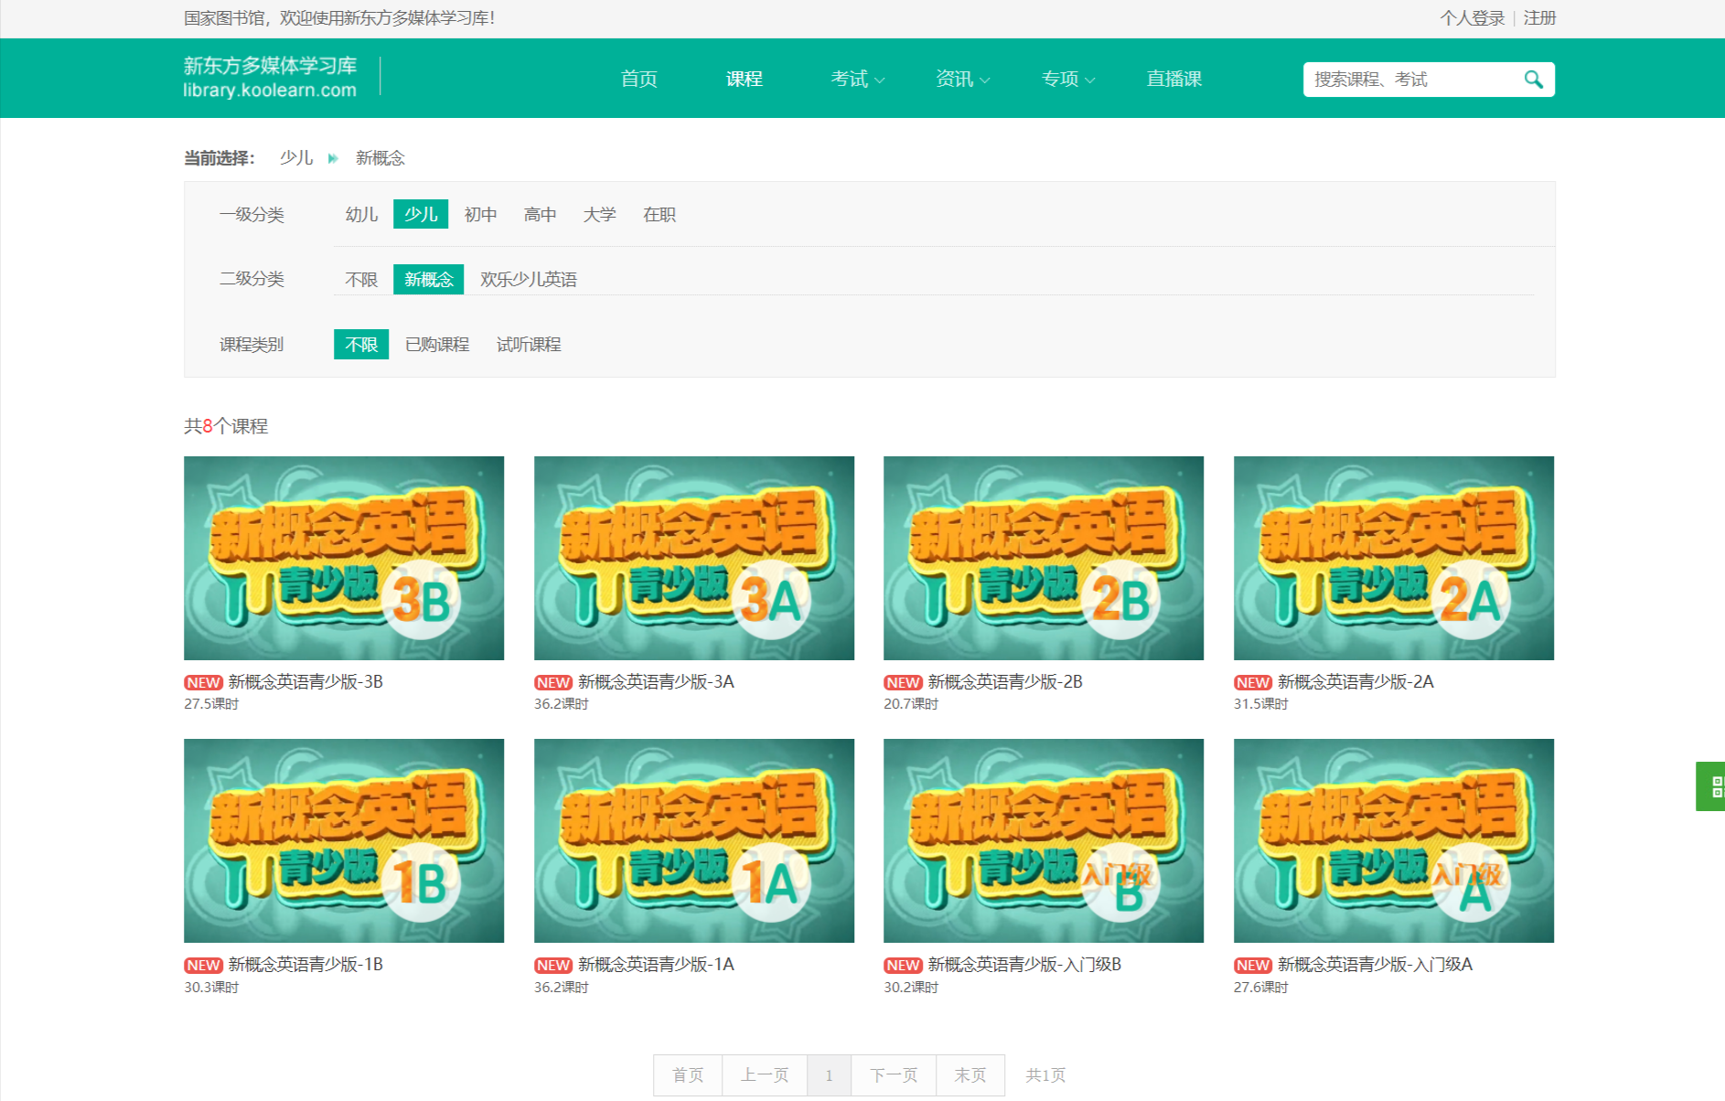The width and height of the screenshot is (1725, 1101).
Task: Select the 新概念 subcategory filter
Action: point(428,279)
